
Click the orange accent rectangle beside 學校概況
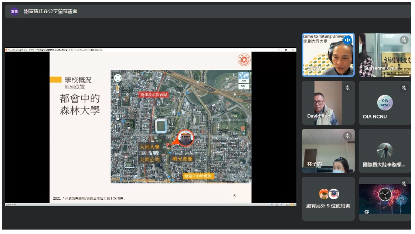(x=55, y=80)
